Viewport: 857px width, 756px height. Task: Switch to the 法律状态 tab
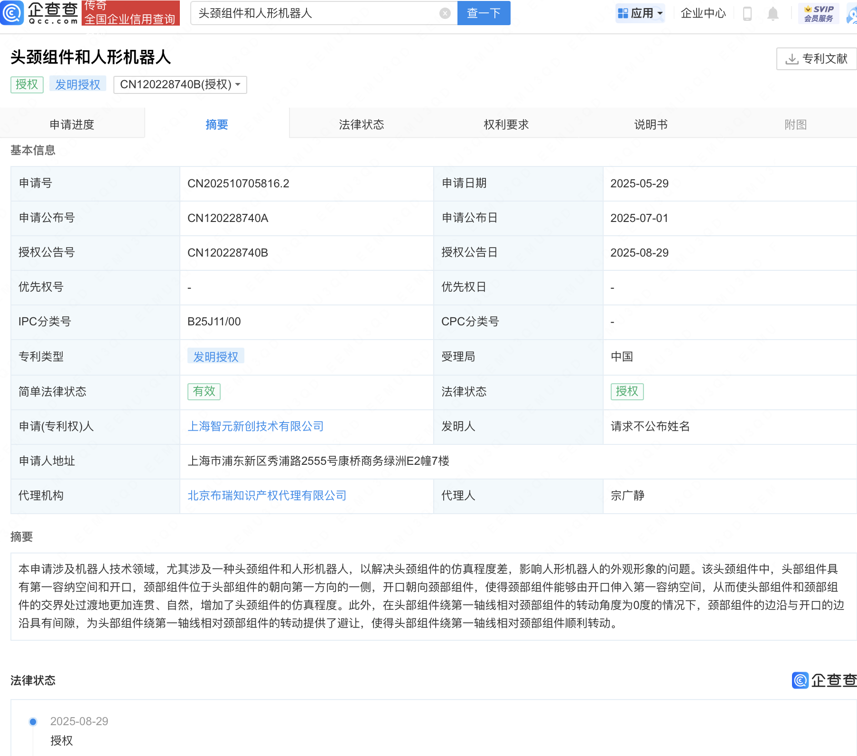pos(362,124)
